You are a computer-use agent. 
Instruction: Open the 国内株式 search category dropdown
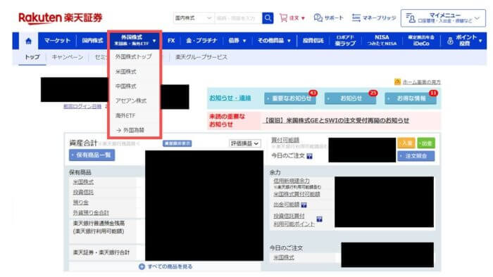point(193,18)
